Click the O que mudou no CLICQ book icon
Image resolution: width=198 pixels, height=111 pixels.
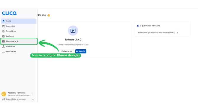(138, 26)
